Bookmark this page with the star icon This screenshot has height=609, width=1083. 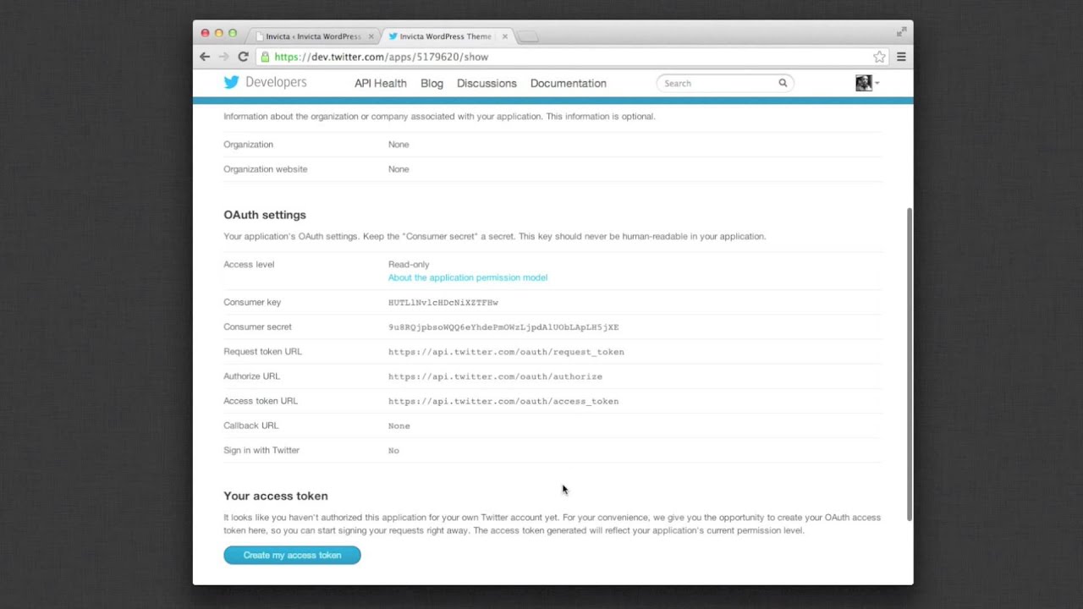(879, 57)
